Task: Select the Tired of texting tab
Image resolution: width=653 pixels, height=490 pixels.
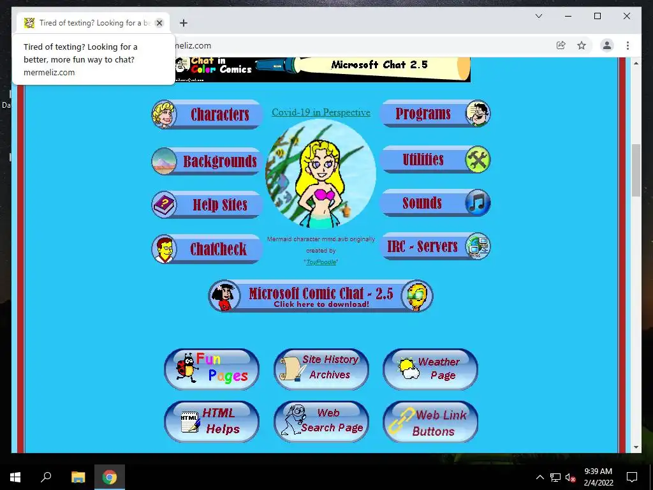Action: 92,23
